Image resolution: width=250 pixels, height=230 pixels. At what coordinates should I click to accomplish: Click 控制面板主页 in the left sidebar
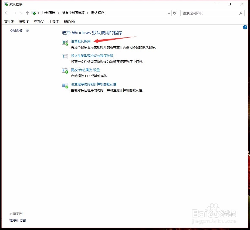point(19,30)
